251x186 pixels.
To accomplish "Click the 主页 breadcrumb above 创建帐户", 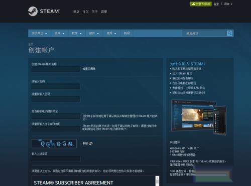I will click(x=31, y=44).
